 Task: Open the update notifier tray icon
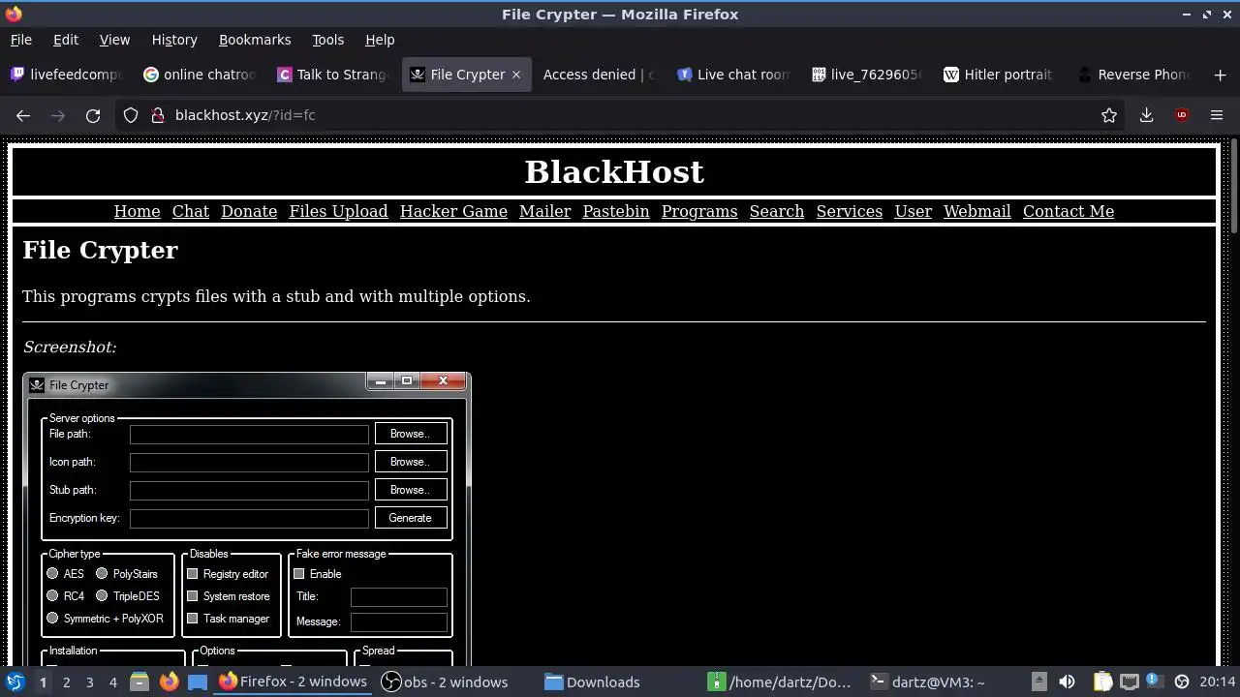click(1153, 682)
